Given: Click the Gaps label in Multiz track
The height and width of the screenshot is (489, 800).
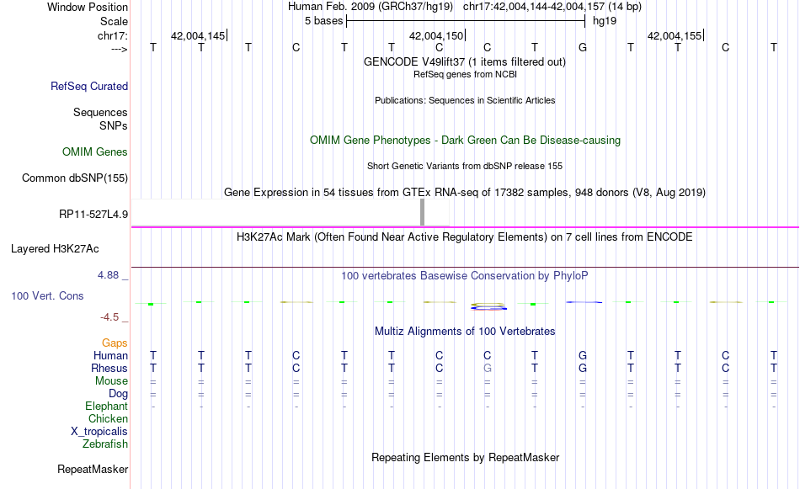Looking at the screenshot, I should (115, 343).
